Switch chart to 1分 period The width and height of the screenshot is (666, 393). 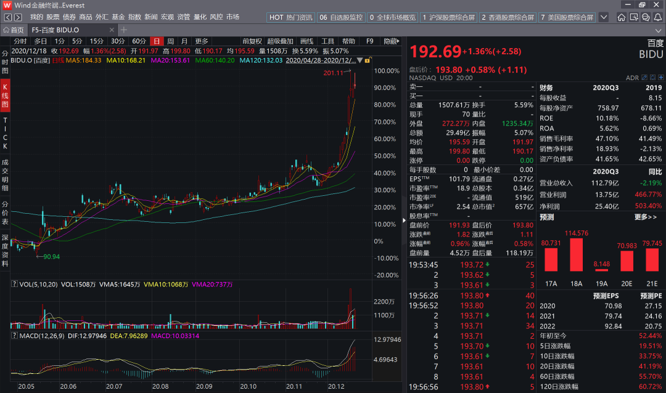click(59, 41)
